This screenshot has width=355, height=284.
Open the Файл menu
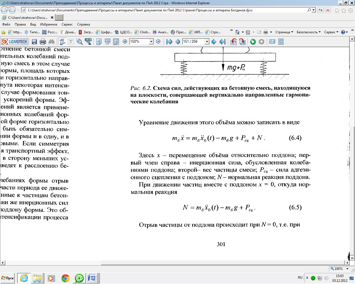pos(6,24)
